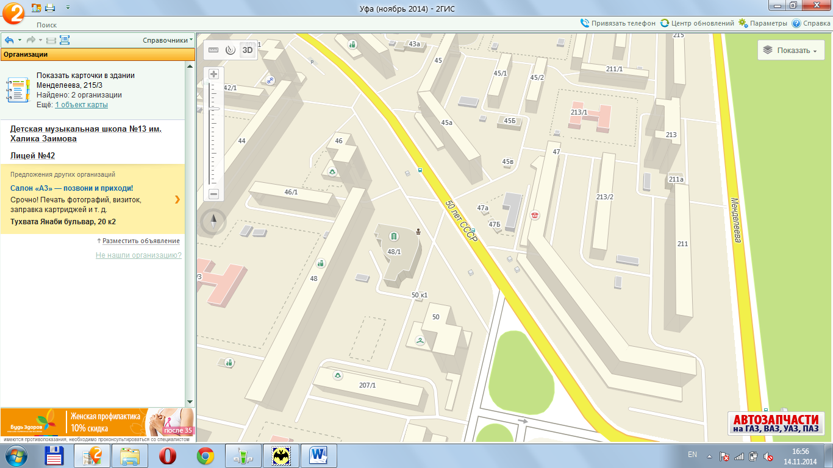
Task: Click the pharmacy icon on building 48
Action: tap(320, 263)
